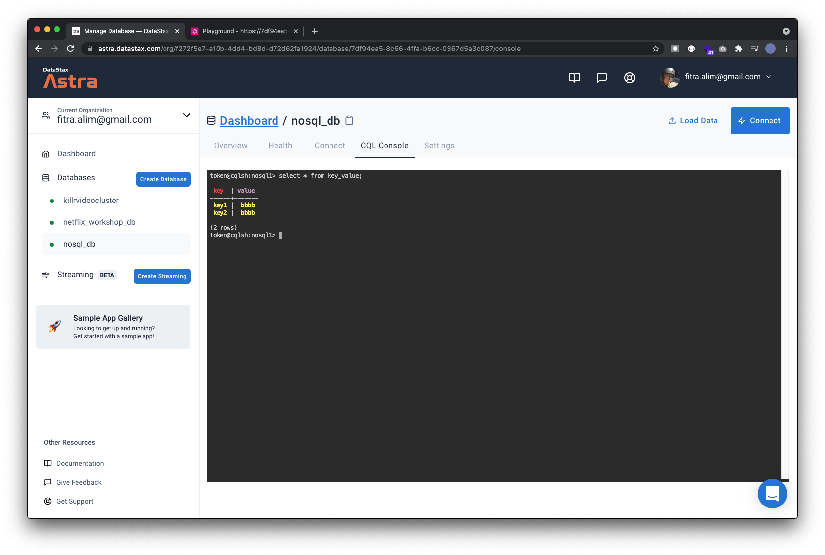Click the support lifebuoy icon in top bar
The image size is (825, 555).
click(629, 77)
